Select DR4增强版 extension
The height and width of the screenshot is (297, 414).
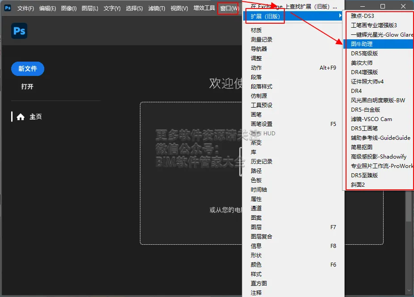coord(379,72)
